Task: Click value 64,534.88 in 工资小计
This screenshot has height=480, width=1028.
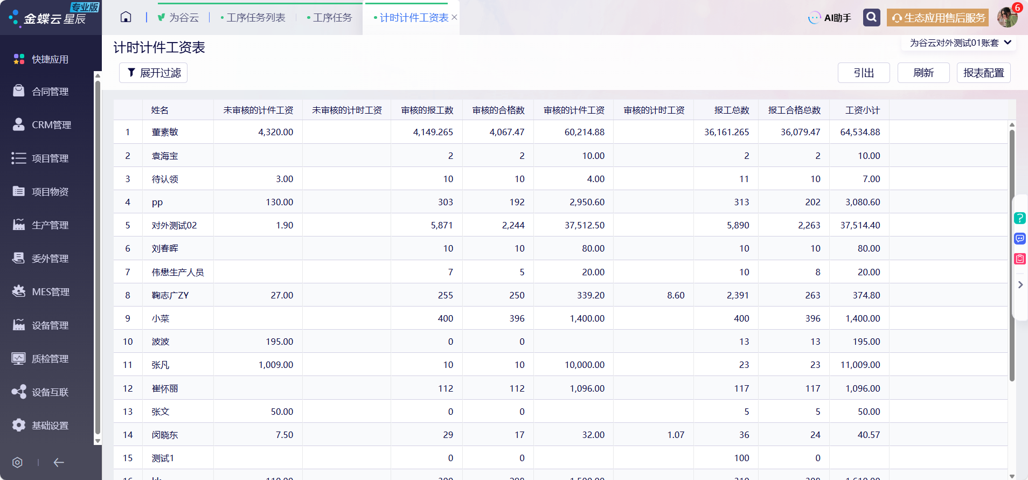Action: tap(860, 132)
